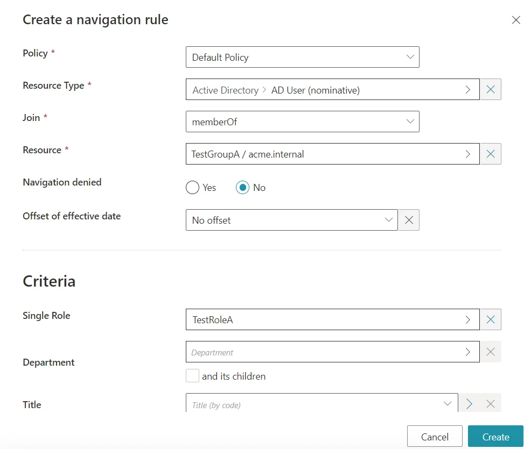
Task: Open the Single Role picker chevron
Action: coord(468,319)
